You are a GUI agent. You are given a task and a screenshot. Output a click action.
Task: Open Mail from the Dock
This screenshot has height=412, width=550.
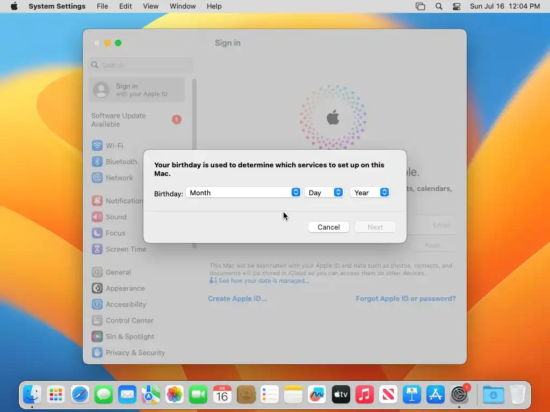127,395
